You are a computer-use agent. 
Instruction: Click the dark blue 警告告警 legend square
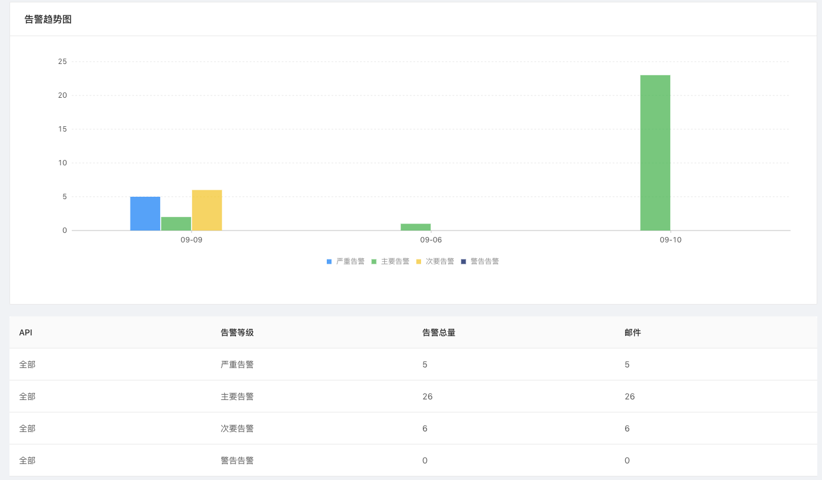point(464,261)
